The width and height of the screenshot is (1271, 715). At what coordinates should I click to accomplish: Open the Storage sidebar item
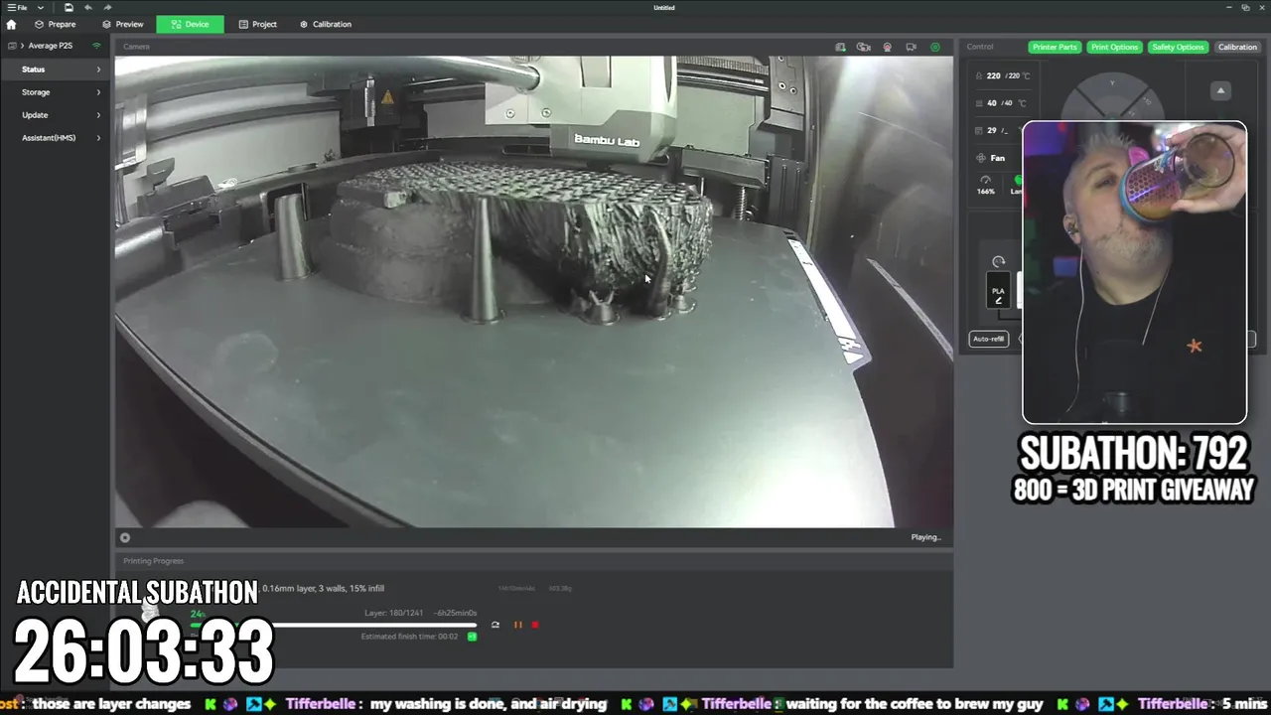[57, 92]
